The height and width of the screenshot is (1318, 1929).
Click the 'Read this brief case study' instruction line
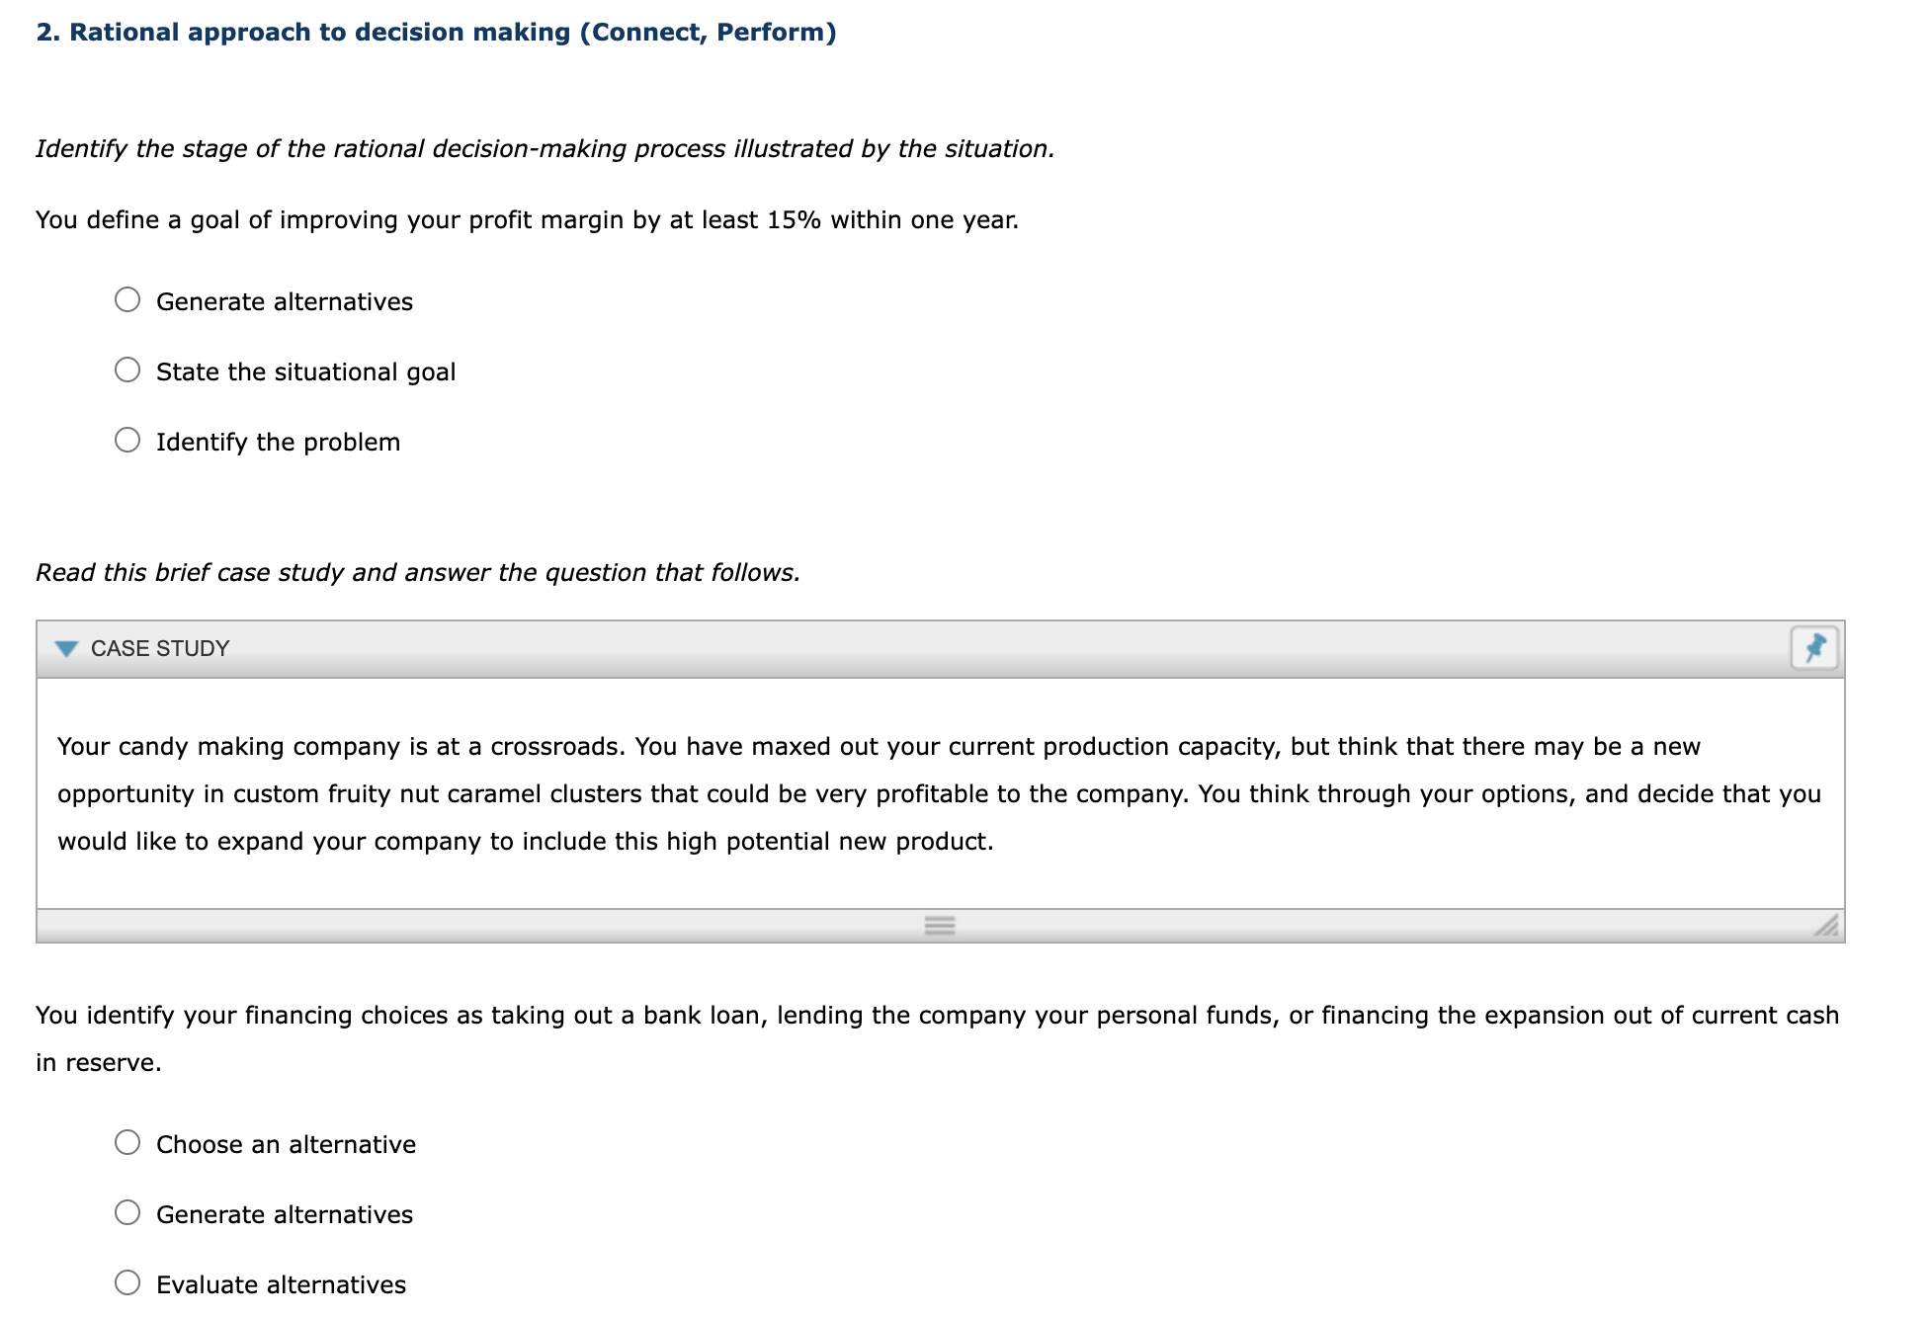click(418, 571)
